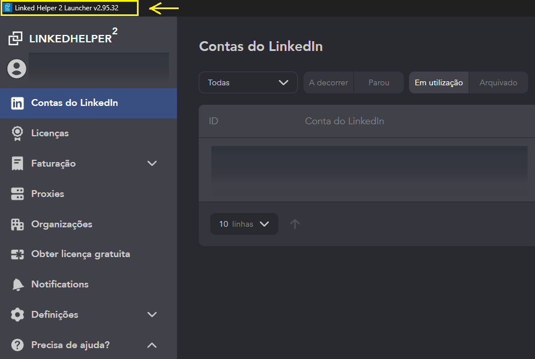Screen dimensions: 535x359
Task: Click the Proxies server icon
Action: tap(18, 194)
